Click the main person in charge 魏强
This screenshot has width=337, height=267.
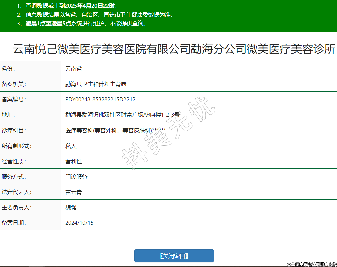[71, 207]
